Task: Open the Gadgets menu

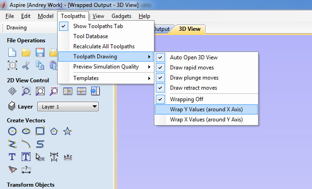Action: coord(121,16)
